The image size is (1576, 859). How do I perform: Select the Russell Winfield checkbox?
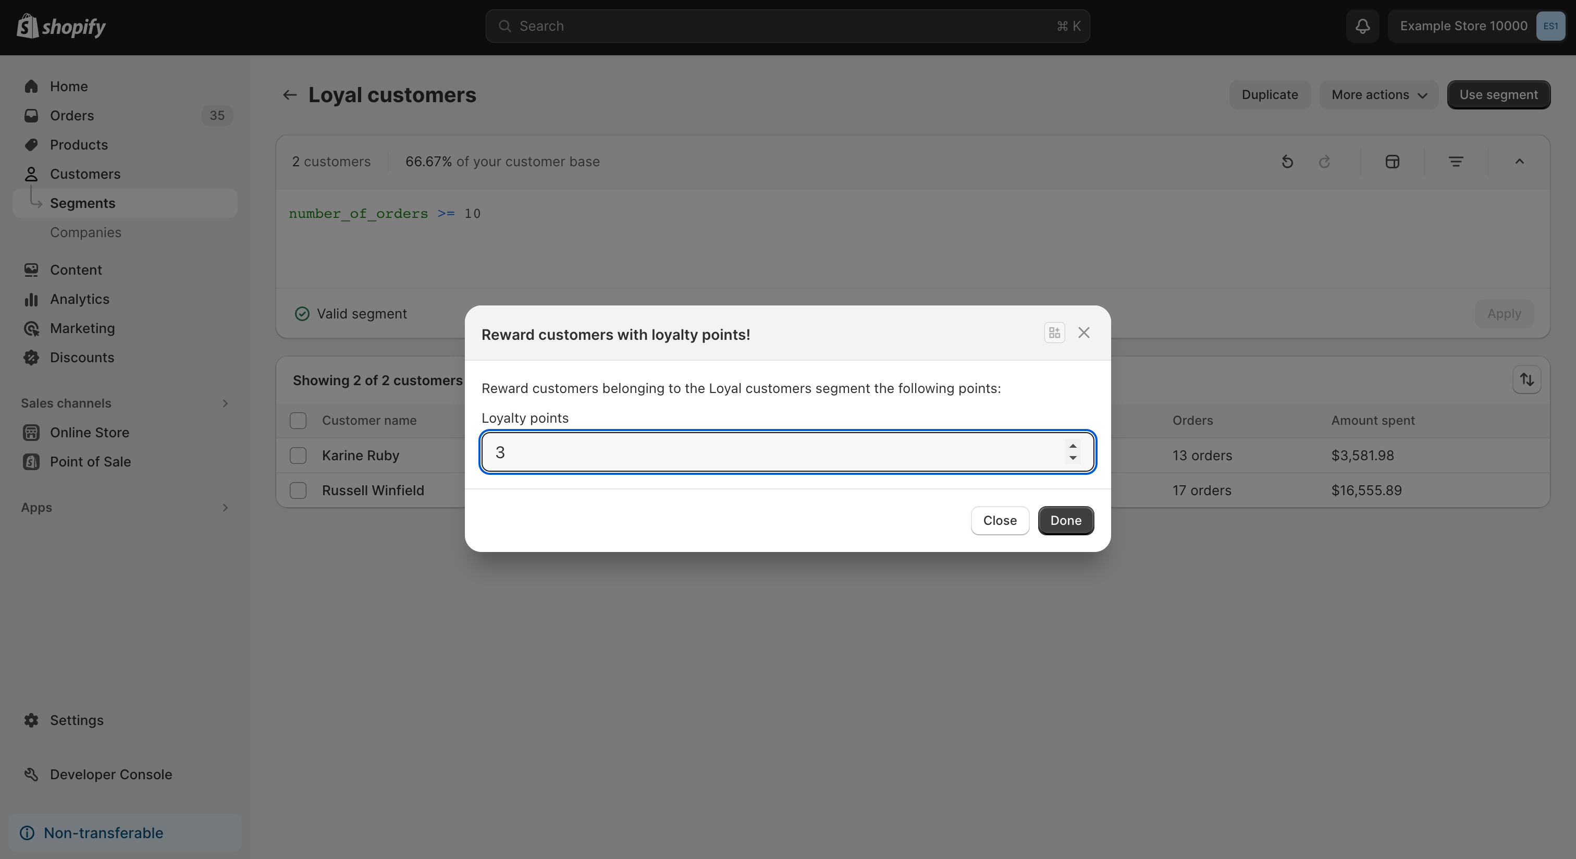point(298,490)
